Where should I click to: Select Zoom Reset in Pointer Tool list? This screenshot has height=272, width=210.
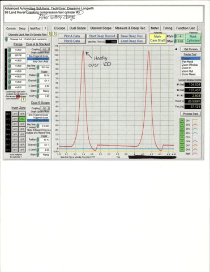point(188,74)
